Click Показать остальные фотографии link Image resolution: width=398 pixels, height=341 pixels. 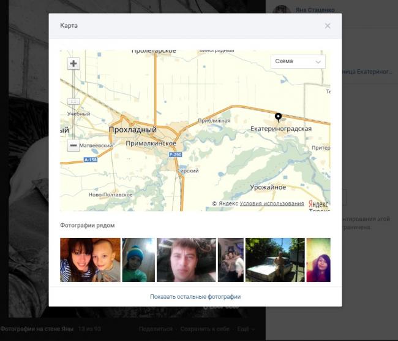pyautogui.click(x=195, y=297)
